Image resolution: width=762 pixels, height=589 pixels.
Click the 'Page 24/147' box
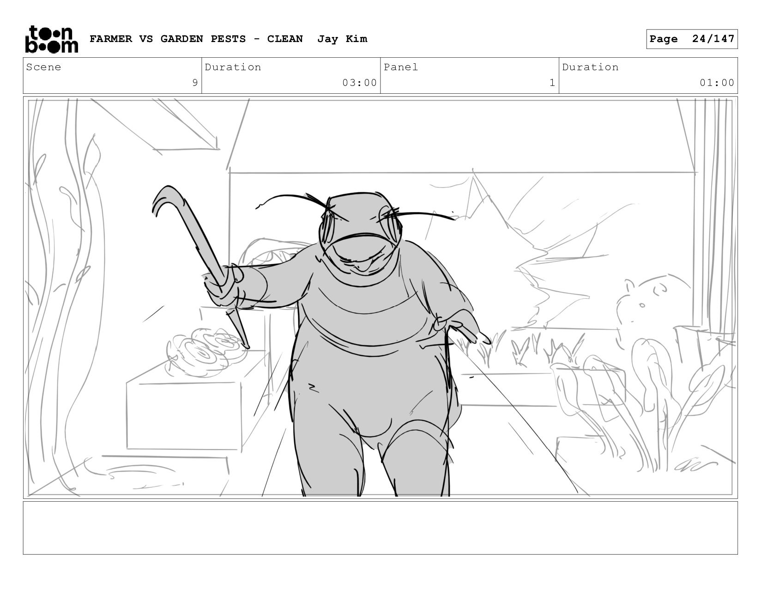(x=692, y=39)
